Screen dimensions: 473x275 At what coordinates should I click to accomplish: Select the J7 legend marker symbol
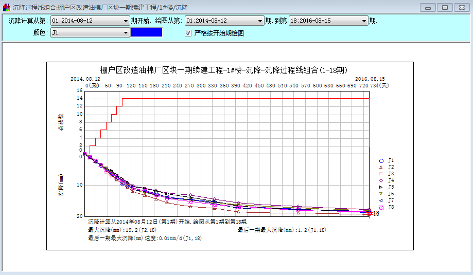(381, 200)
